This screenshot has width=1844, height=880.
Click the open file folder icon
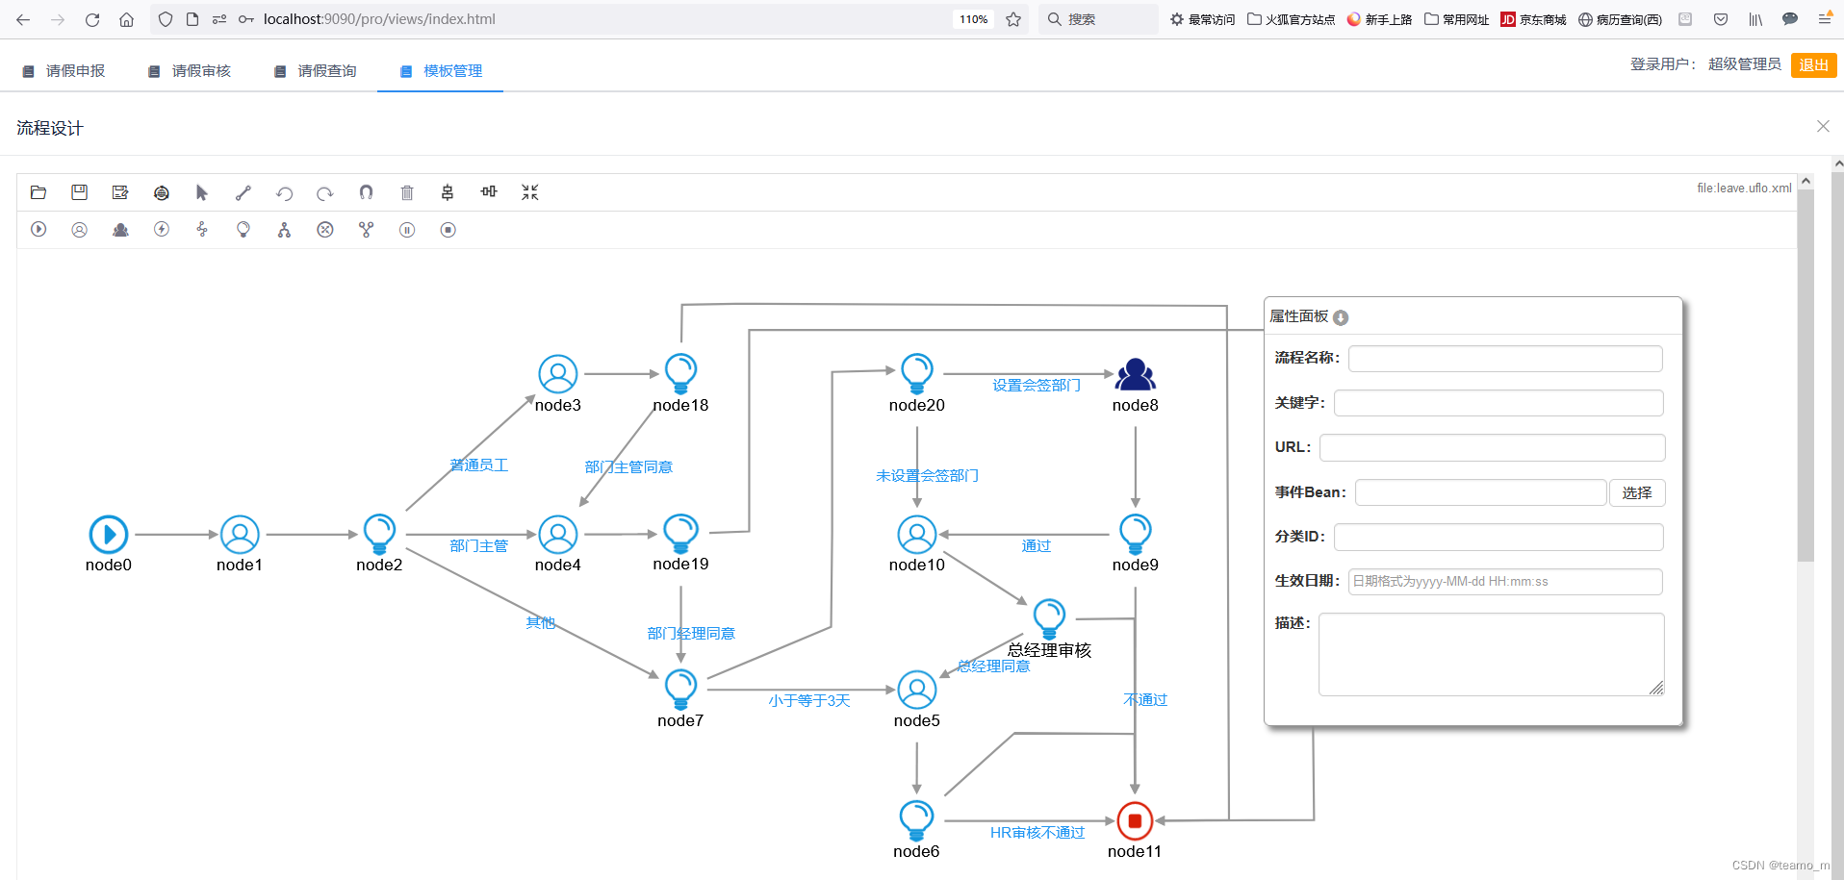38,192
